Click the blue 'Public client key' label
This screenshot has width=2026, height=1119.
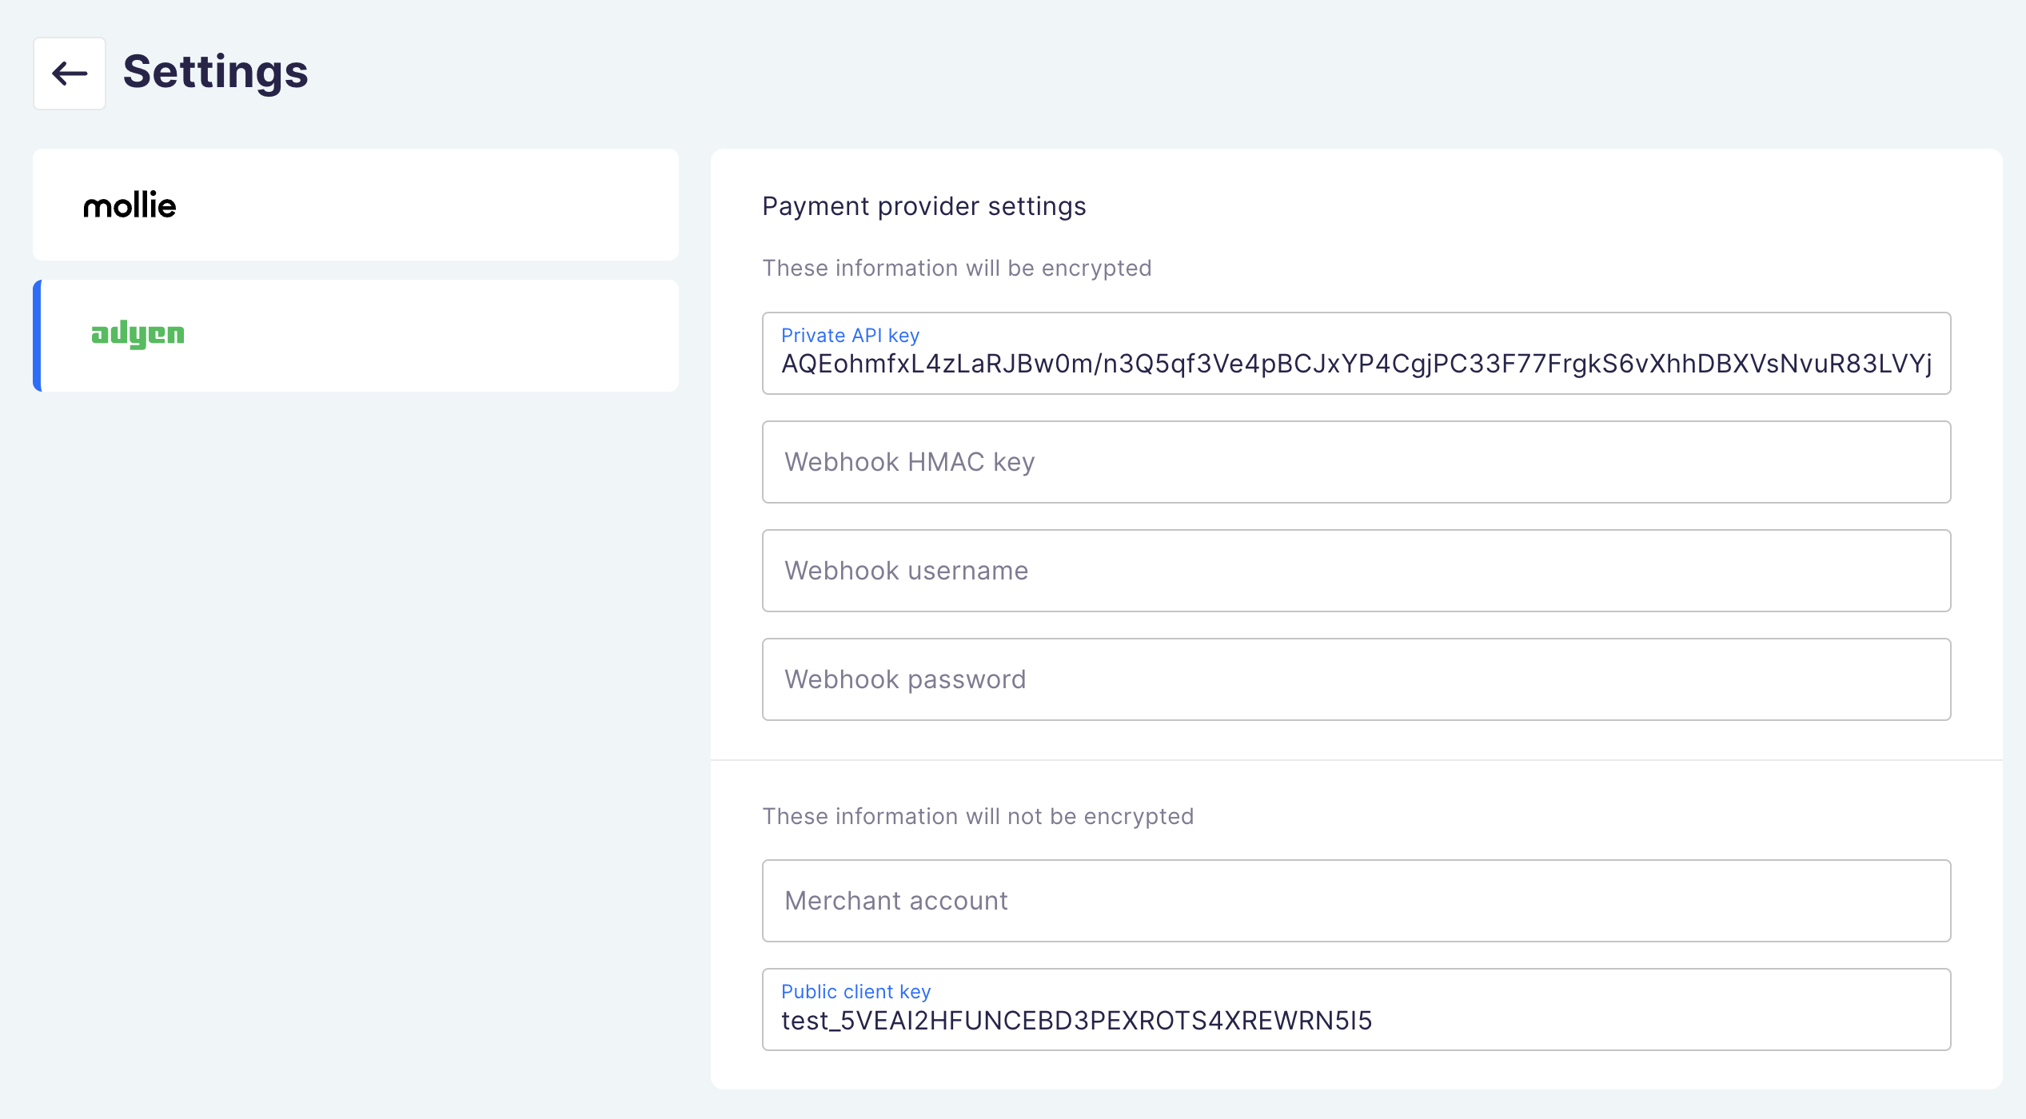pos(855,991)
